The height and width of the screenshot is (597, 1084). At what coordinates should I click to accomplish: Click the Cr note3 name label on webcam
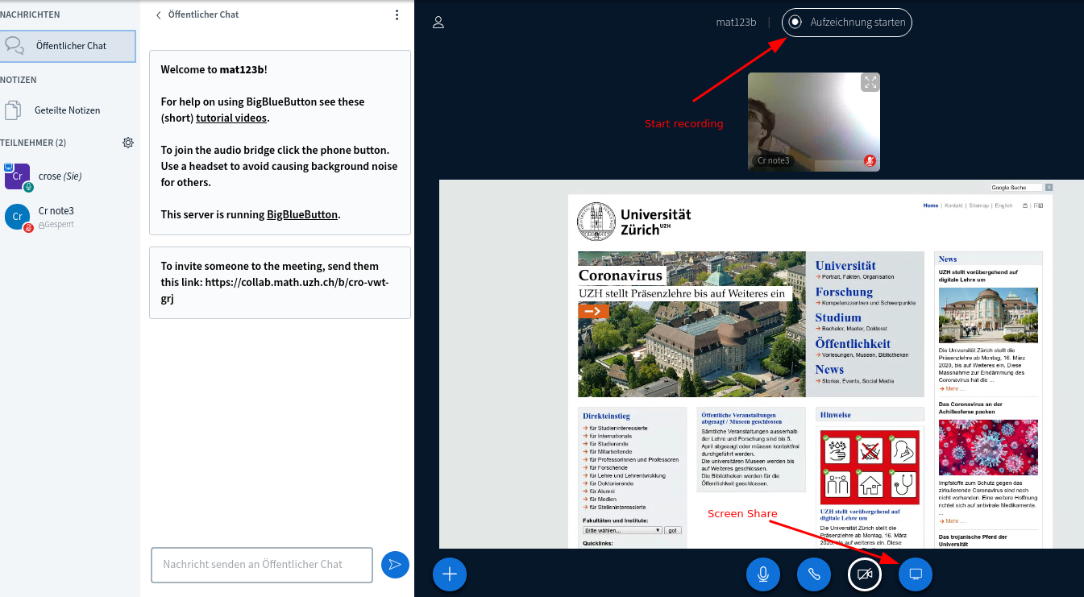pos(775,160)
